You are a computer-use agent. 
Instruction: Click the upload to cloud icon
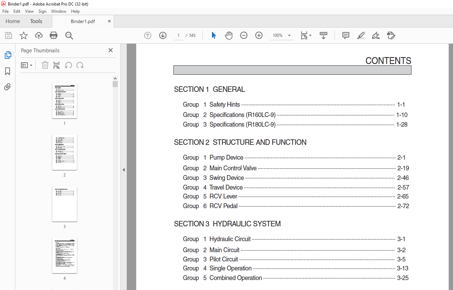pyautogui.click(x=39, y=35)
